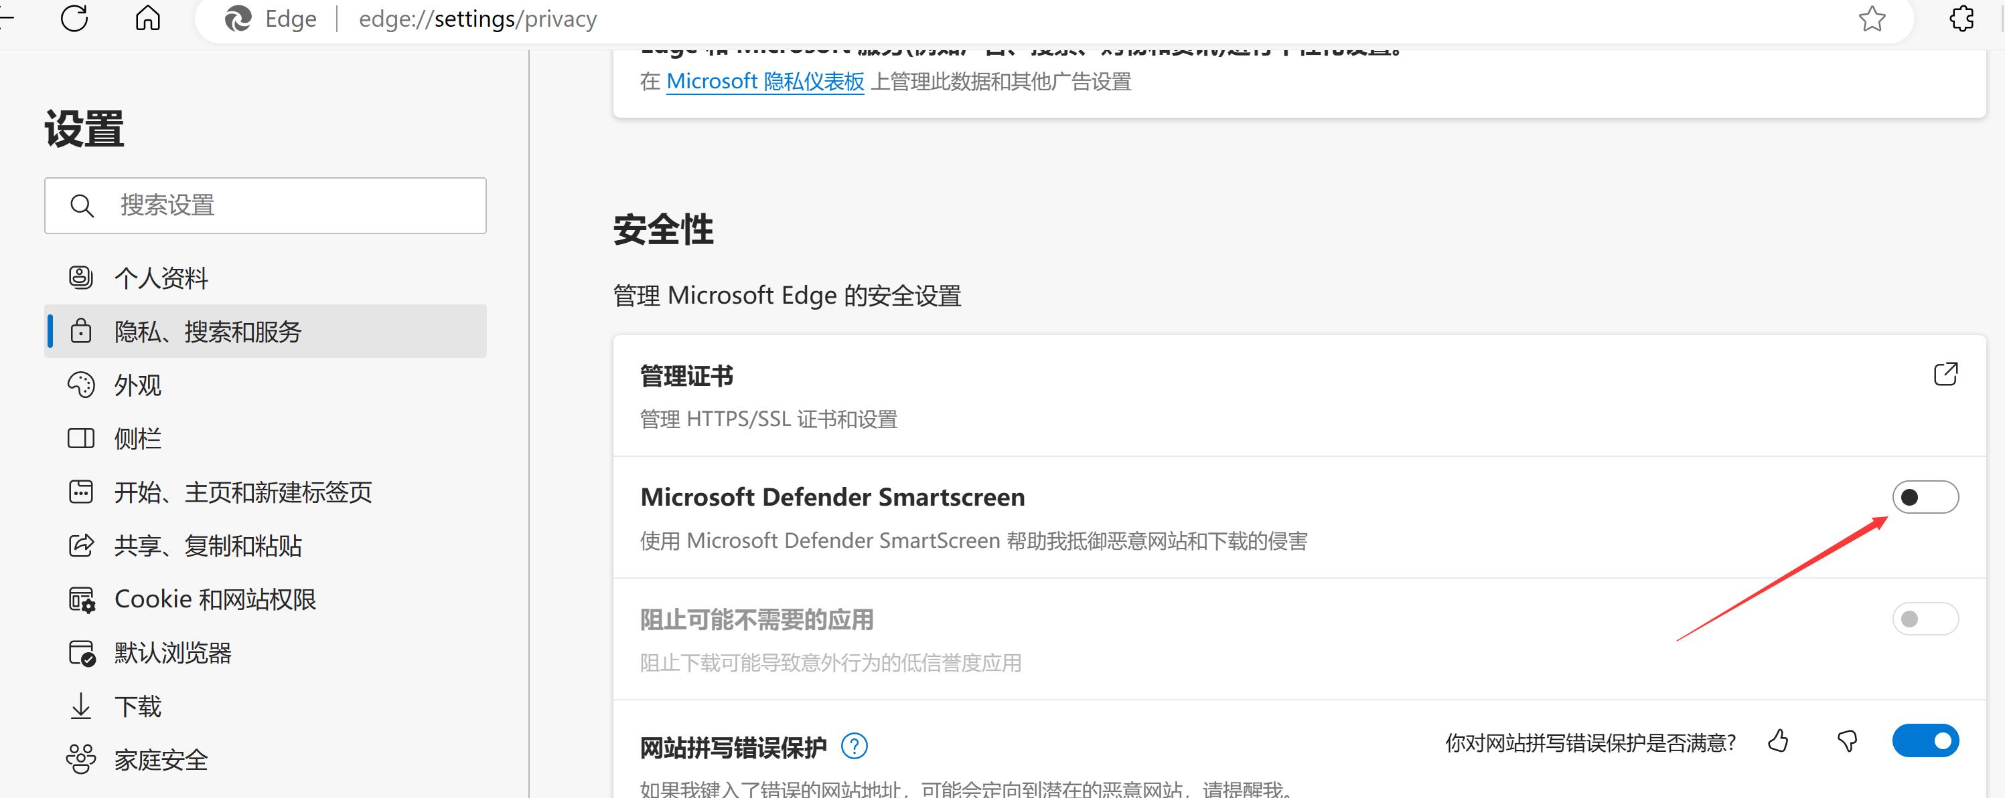Open 共享、复制和粘贴 settings
This screenshot has height=798, width=2005.
click(x=265, y=545)
